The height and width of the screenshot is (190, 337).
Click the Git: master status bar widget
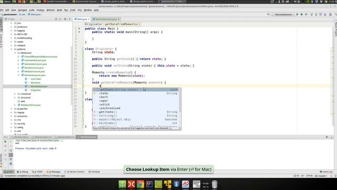pos(321,176)
